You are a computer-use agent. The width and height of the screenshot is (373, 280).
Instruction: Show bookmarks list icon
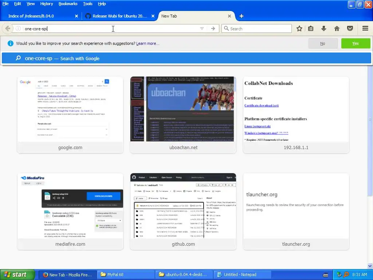[311, 28]
